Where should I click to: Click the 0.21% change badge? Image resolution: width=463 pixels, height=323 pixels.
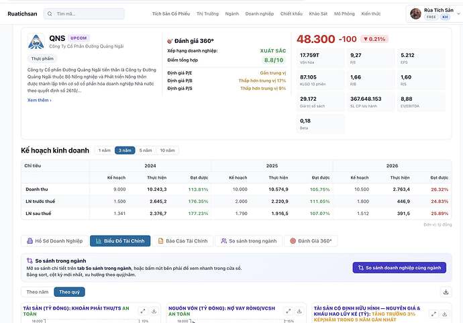click(x=374, y=39)
